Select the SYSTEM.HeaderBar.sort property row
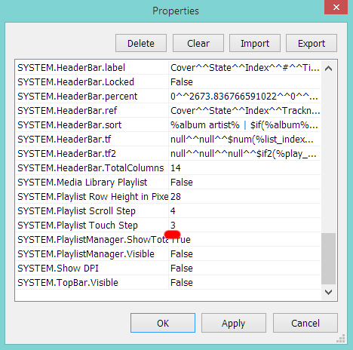The image size is (353, 350). tap(168, 124)
